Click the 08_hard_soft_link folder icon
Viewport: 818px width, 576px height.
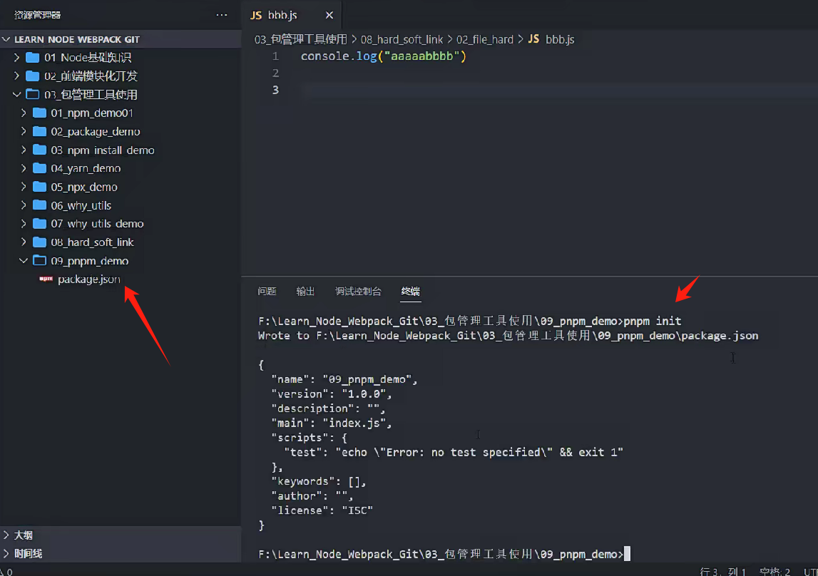pyautogui.click(x=39, y=242)
